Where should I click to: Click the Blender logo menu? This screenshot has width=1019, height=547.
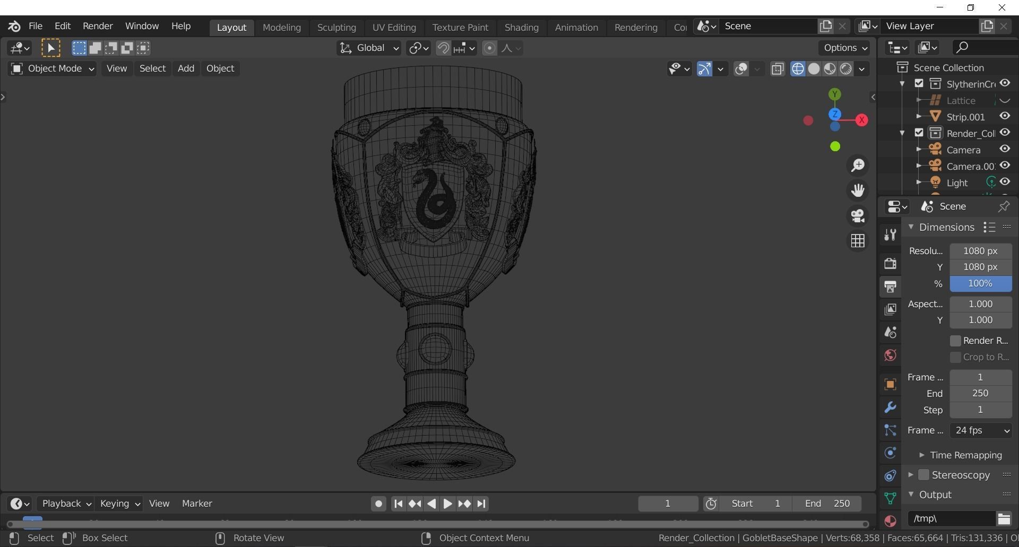(x=14, y=26)
